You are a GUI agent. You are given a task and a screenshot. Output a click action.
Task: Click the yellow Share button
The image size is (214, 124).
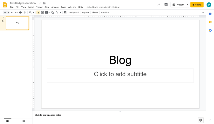[197, 5]
